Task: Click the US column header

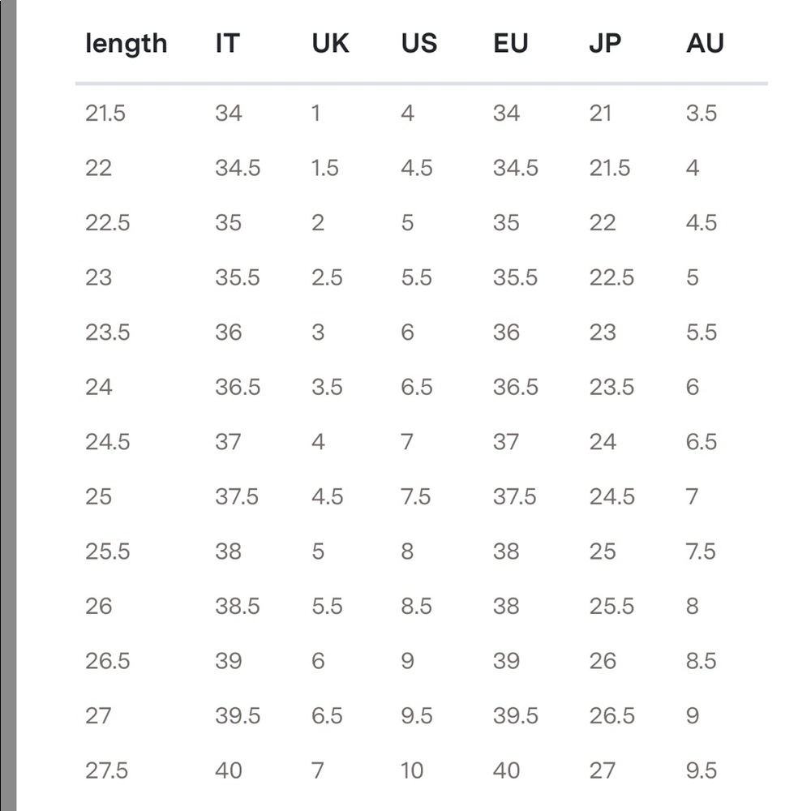Action: (418, 43)
